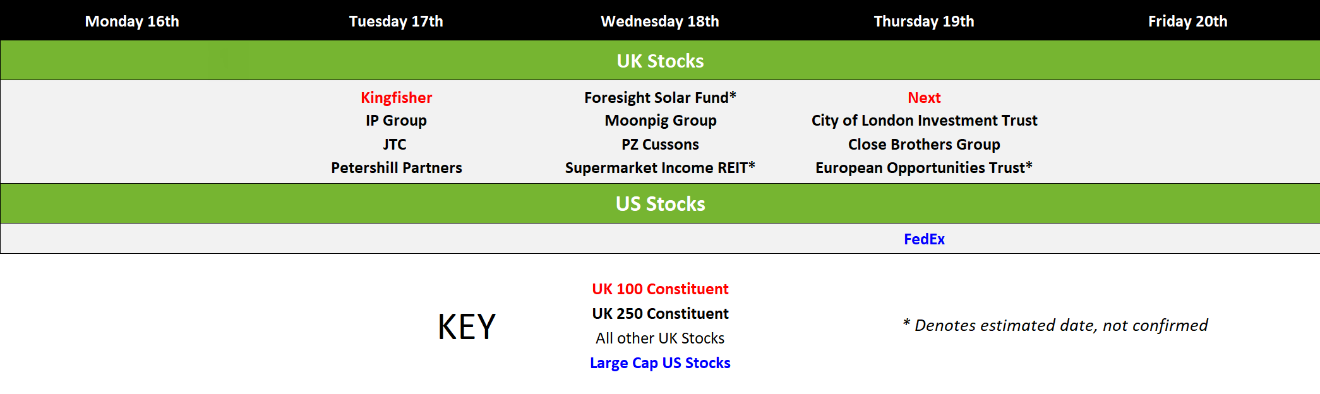This screenshot has height=394, width=1320.
Task: Select Kingfisher in Tuesday's list
Action: click(x=396, y=97)
